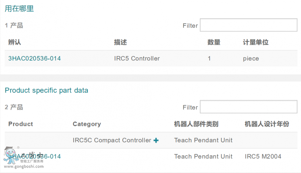301x173 pixels.
Task: Expand the IRC5C Compact Controller plus icon
Action: pyautogui.click(x=156, y=141)
